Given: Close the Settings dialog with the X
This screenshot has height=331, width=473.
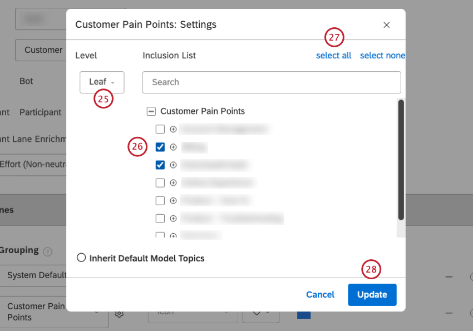Looking at the screenshot, I should pos(387,24).
